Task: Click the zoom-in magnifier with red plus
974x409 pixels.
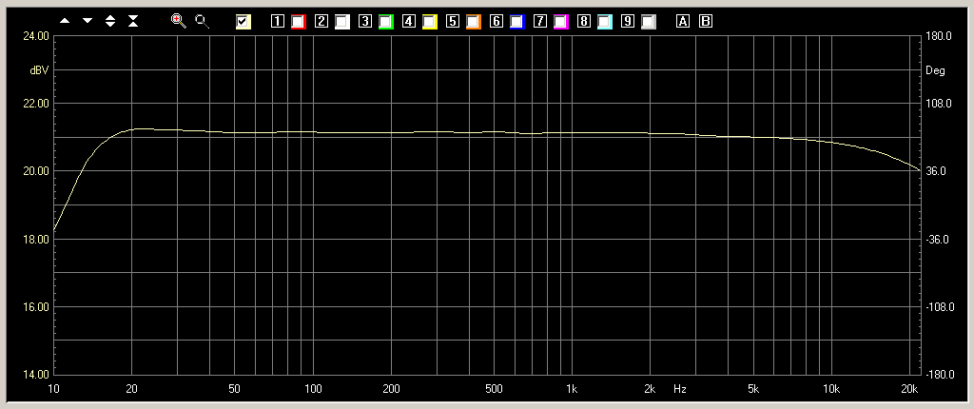Action: [x=179, y=21]
